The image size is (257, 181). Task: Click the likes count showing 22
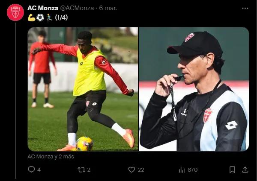click(141, 170)
